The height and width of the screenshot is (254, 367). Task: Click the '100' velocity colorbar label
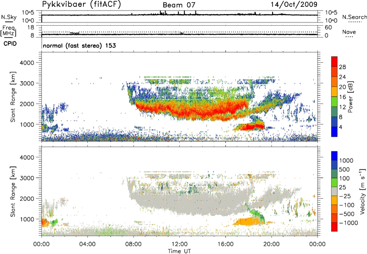(344, 178)
